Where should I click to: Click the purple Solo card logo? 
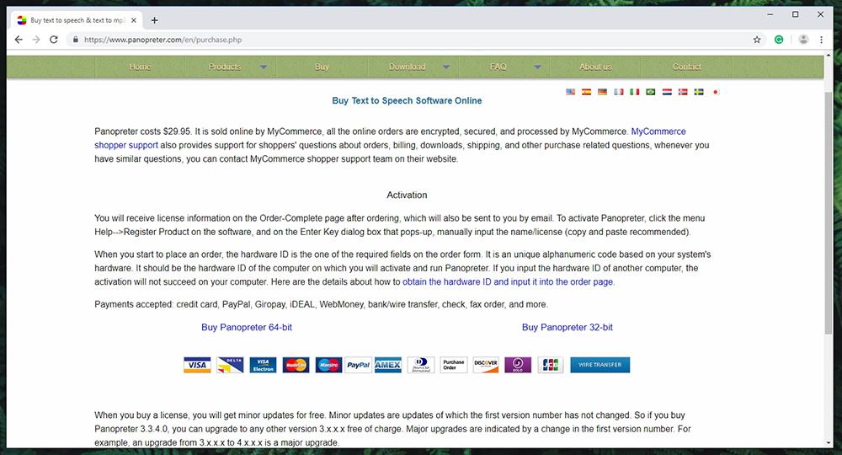518,365
